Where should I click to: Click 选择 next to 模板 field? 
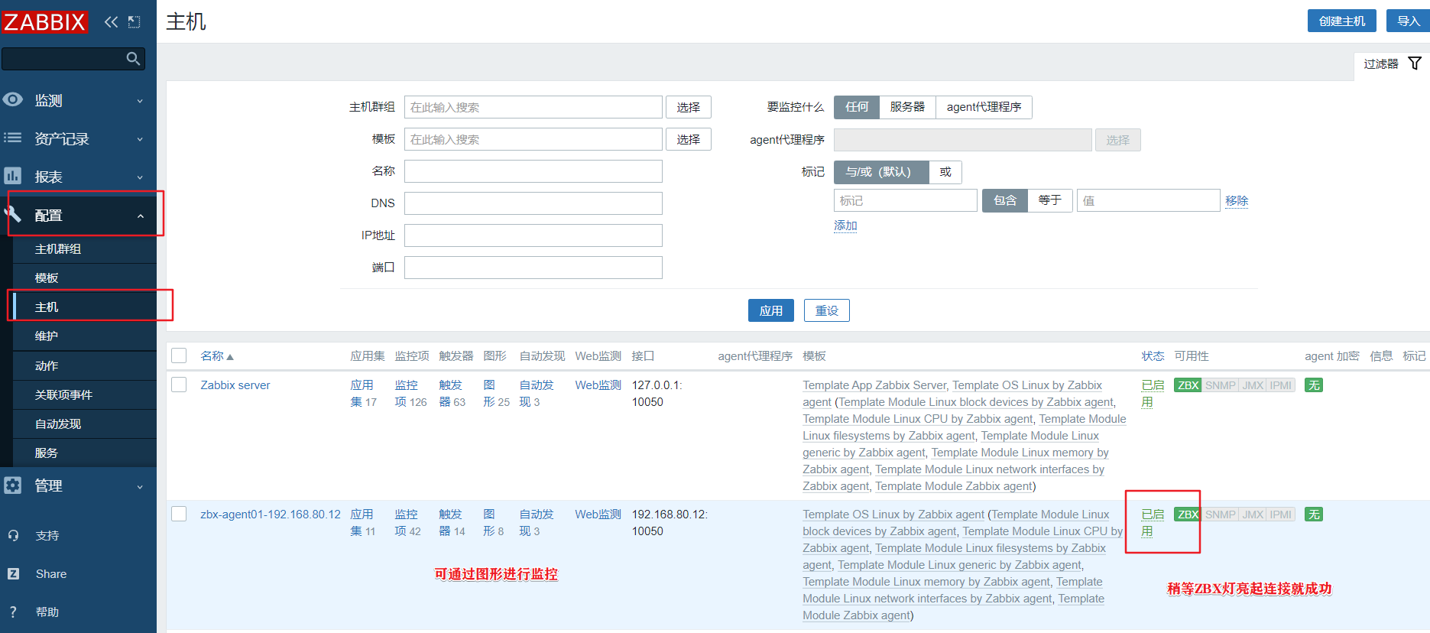[x=689, y=139]
